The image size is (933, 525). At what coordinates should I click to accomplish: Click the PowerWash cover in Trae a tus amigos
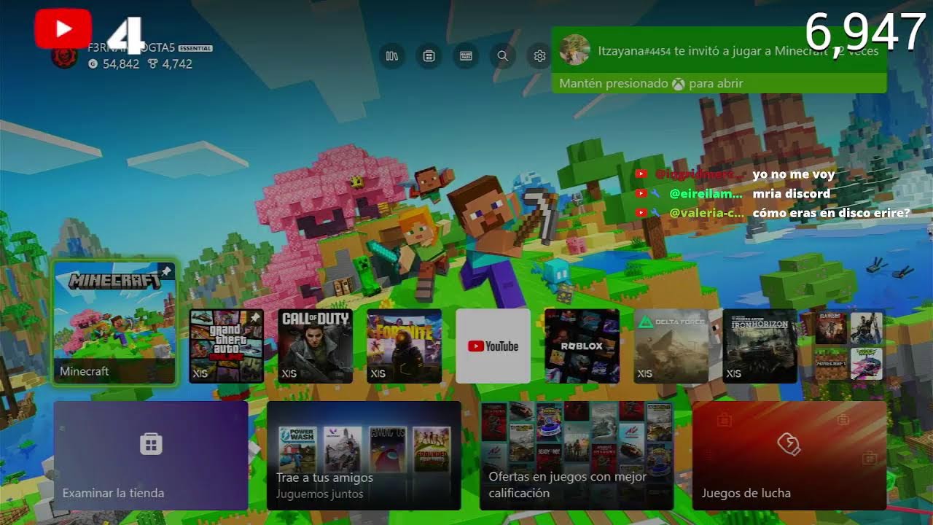[297, 449]
